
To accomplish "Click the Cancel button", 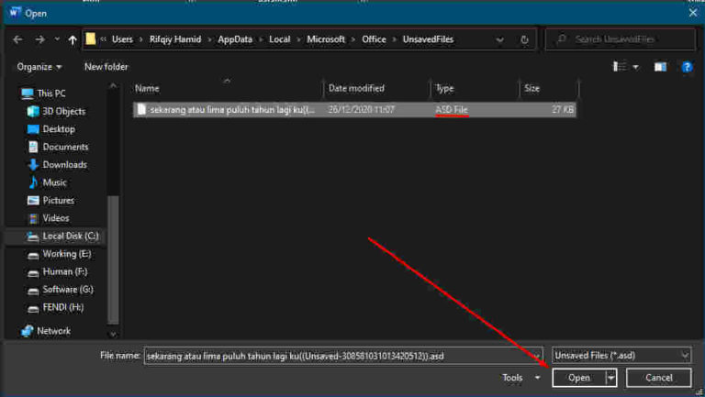I will 659,378.
